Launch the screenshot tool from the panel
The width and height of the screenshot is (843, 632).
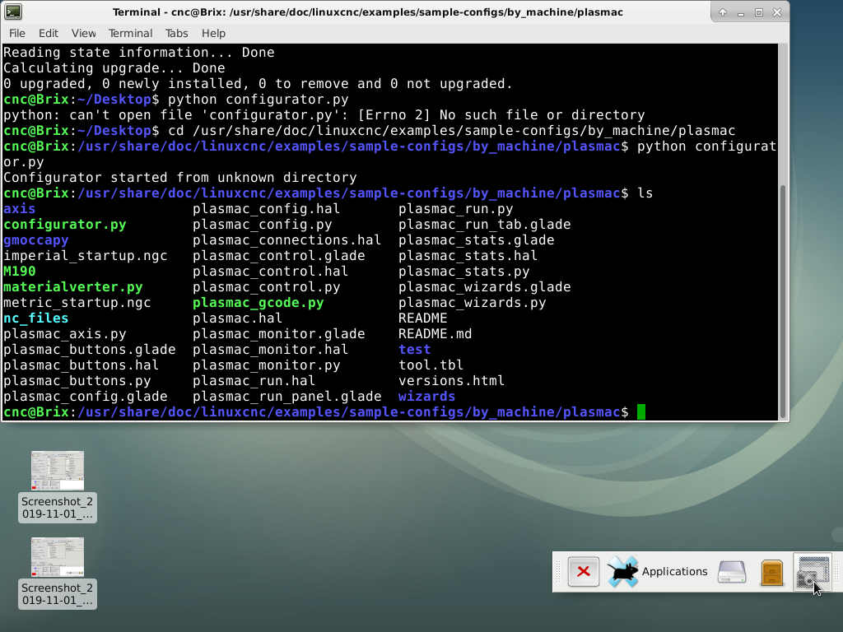(x=813, y=572)
